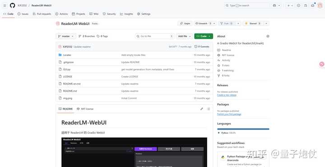Open the 17 Commits history link
Screen dimensions: 325x167
tap(202, 46)
